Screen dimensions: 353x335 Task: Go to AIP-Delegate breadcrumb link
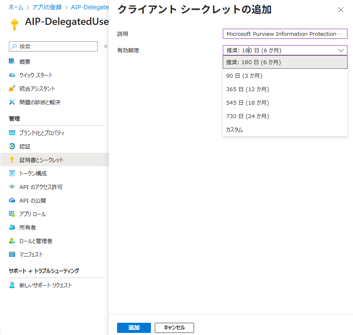click(x=90, y=7)
